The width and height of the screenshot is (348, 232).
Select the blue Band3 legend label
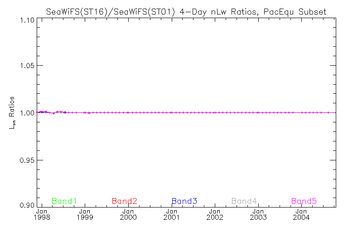pos(184,201)
